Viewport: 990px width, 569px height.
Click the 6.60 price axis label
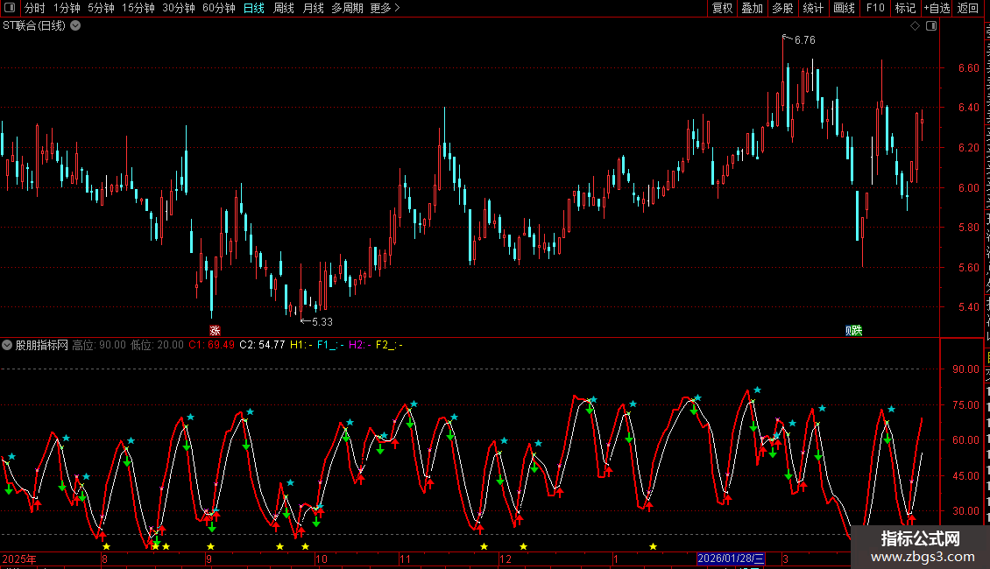coord(968,68)
